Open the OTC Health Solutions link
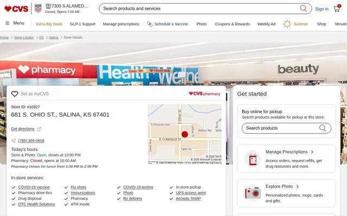The height and width of the screenshot is (216, 347). click(36, 204)
